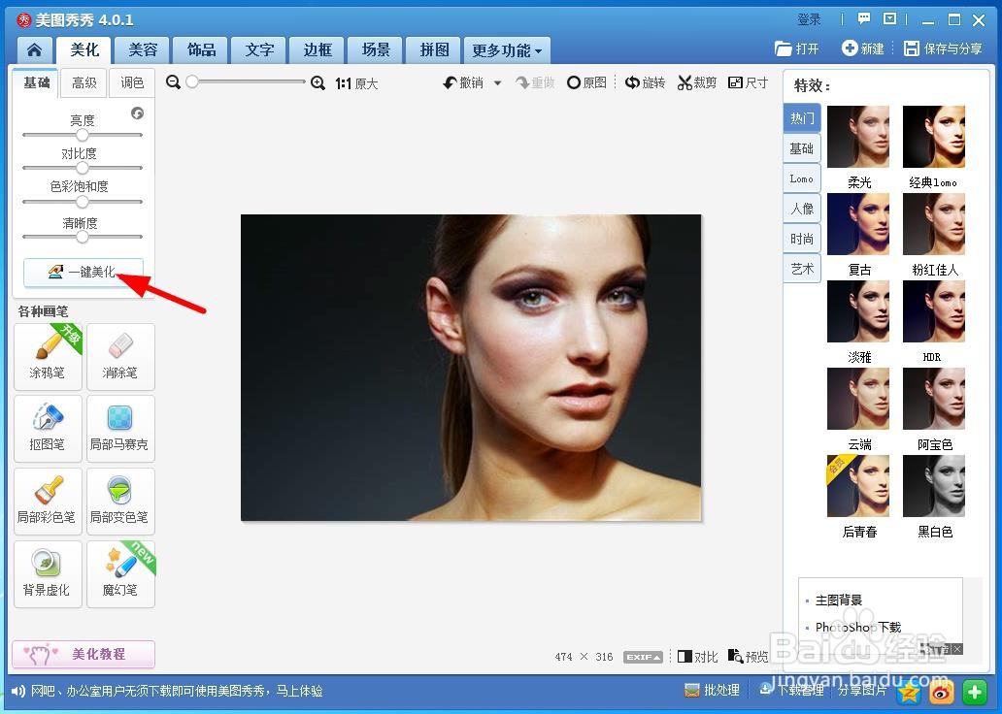
Task: Click 保存与分享 save and share
Action: 943,49
